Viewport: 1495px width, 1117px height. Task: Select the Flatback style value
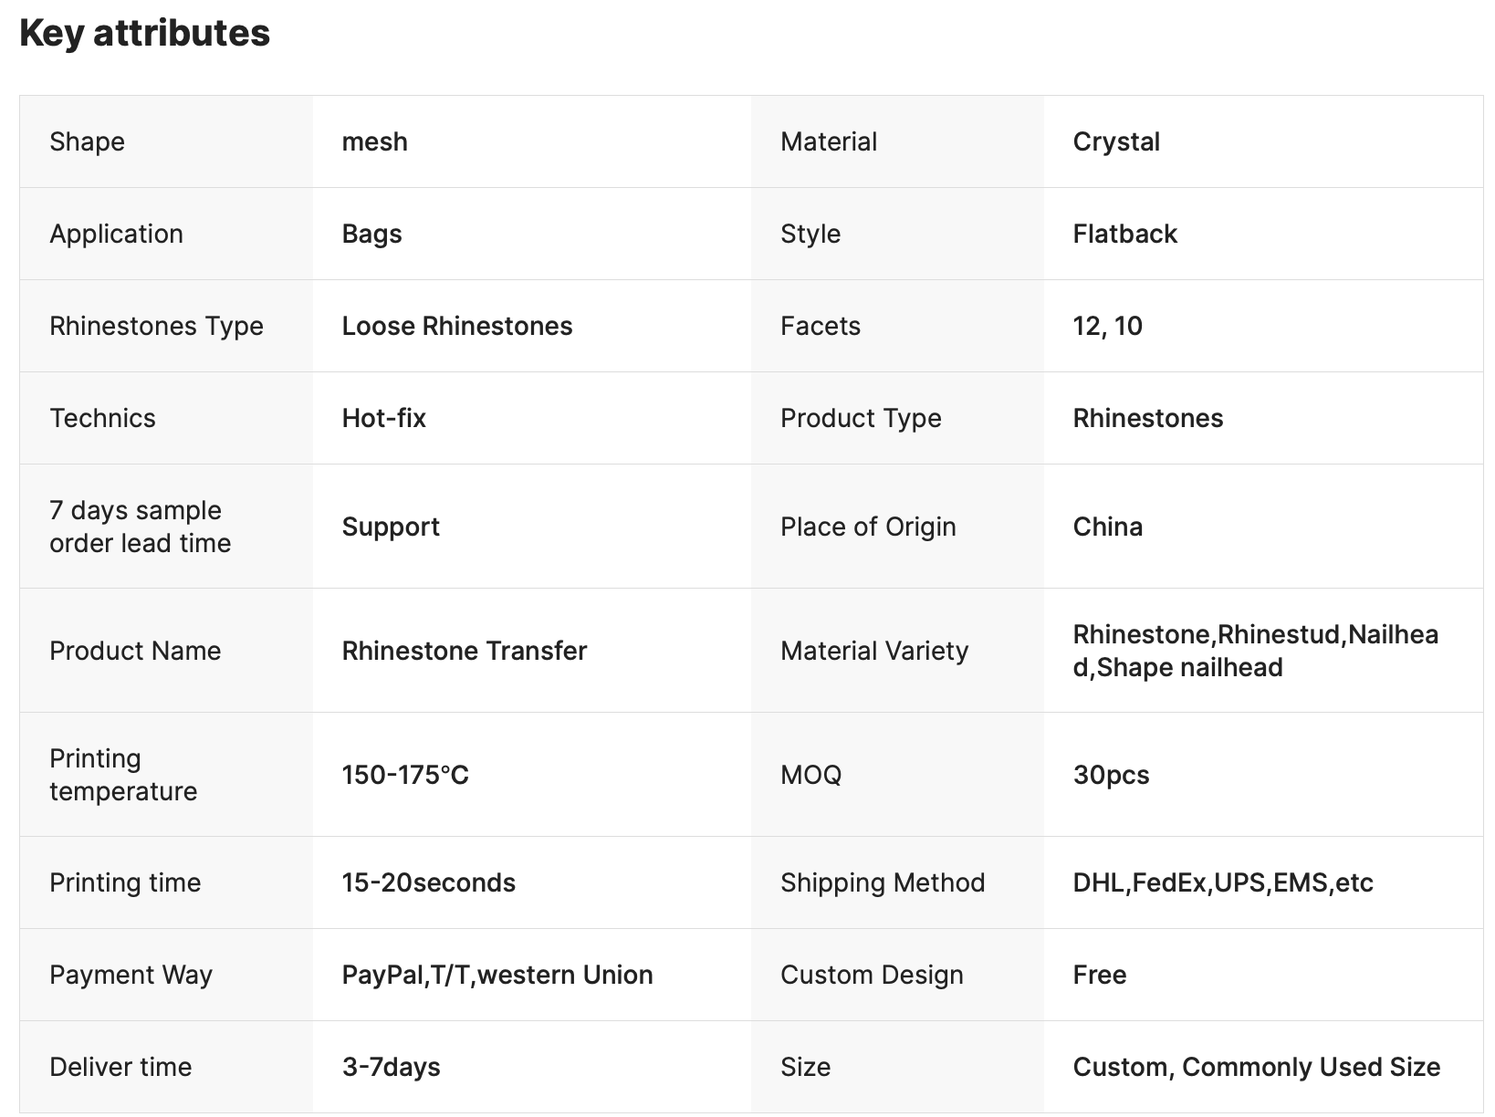point(1124,234)
